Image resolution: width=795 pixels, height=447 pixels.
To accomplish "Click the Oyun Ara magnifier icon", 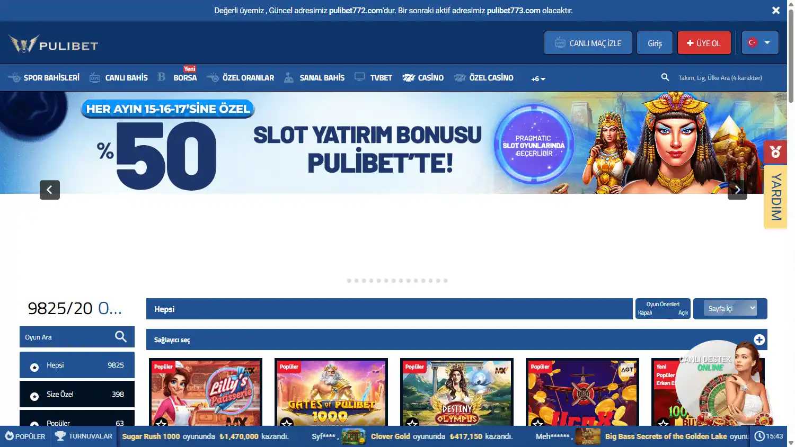I will click(121, 337).
